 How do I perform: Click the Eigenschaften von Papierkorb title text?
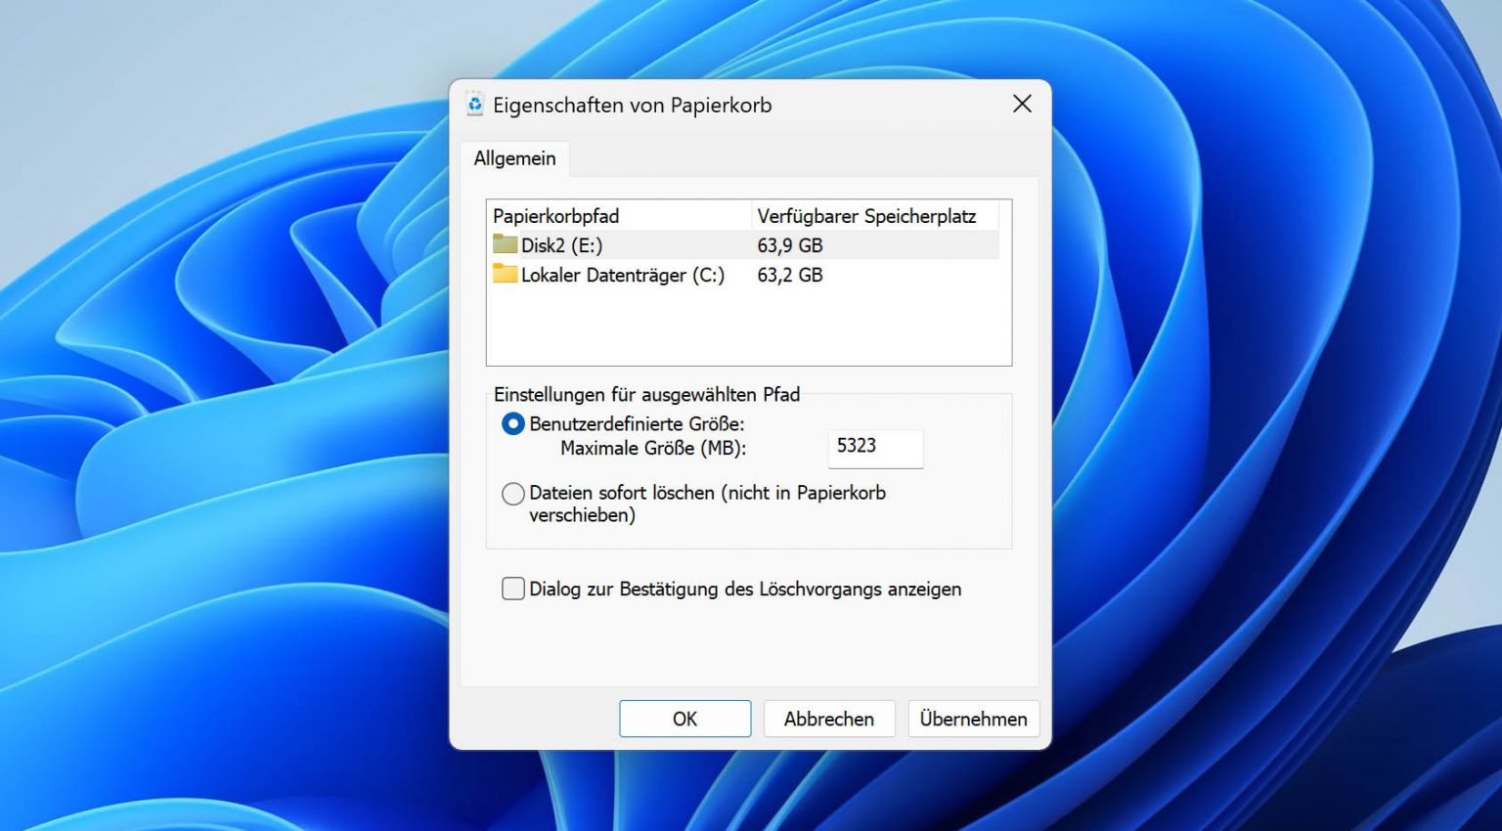(x=632, y=105)
